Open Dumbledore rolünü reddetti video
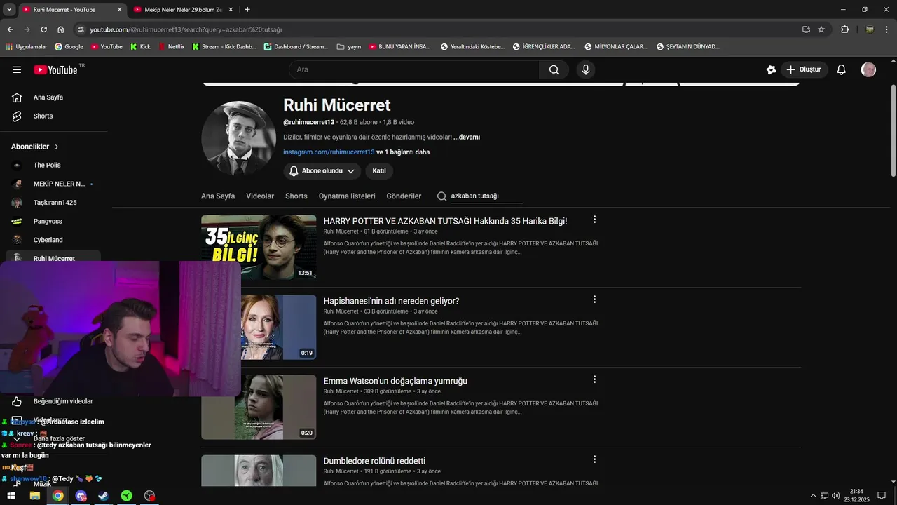The height and width of the screenshot is (505, 897). tap(374, 461)
